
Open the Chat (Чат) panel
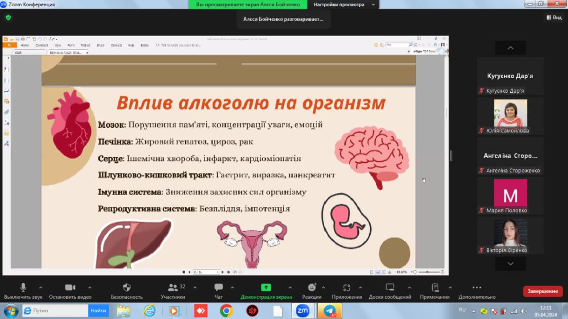[x=218, y=288]
